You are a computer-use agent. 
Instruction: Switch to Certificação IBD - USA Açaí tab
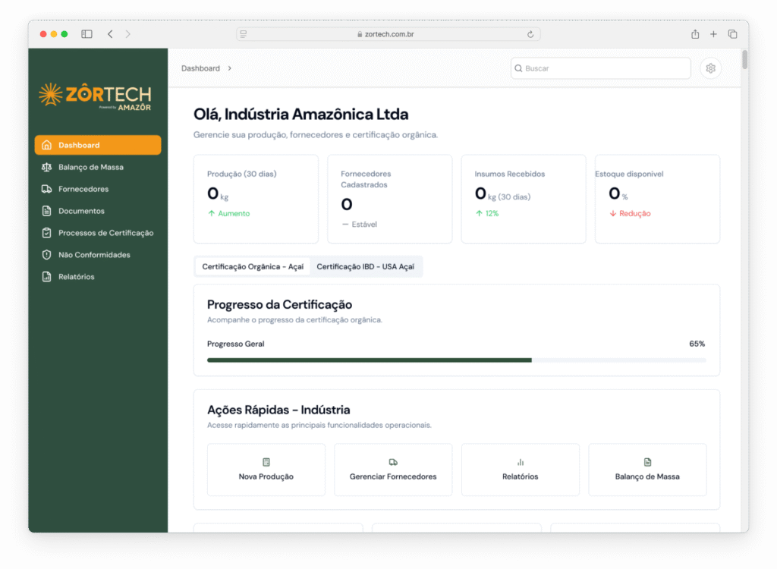pos(365,267)
